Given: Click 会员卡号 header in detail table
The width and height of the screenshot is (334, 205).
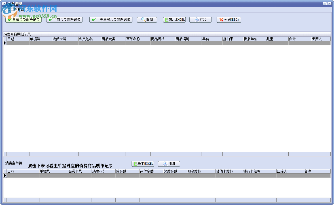Looking at the screenshot, I should (x=65, y=39).
